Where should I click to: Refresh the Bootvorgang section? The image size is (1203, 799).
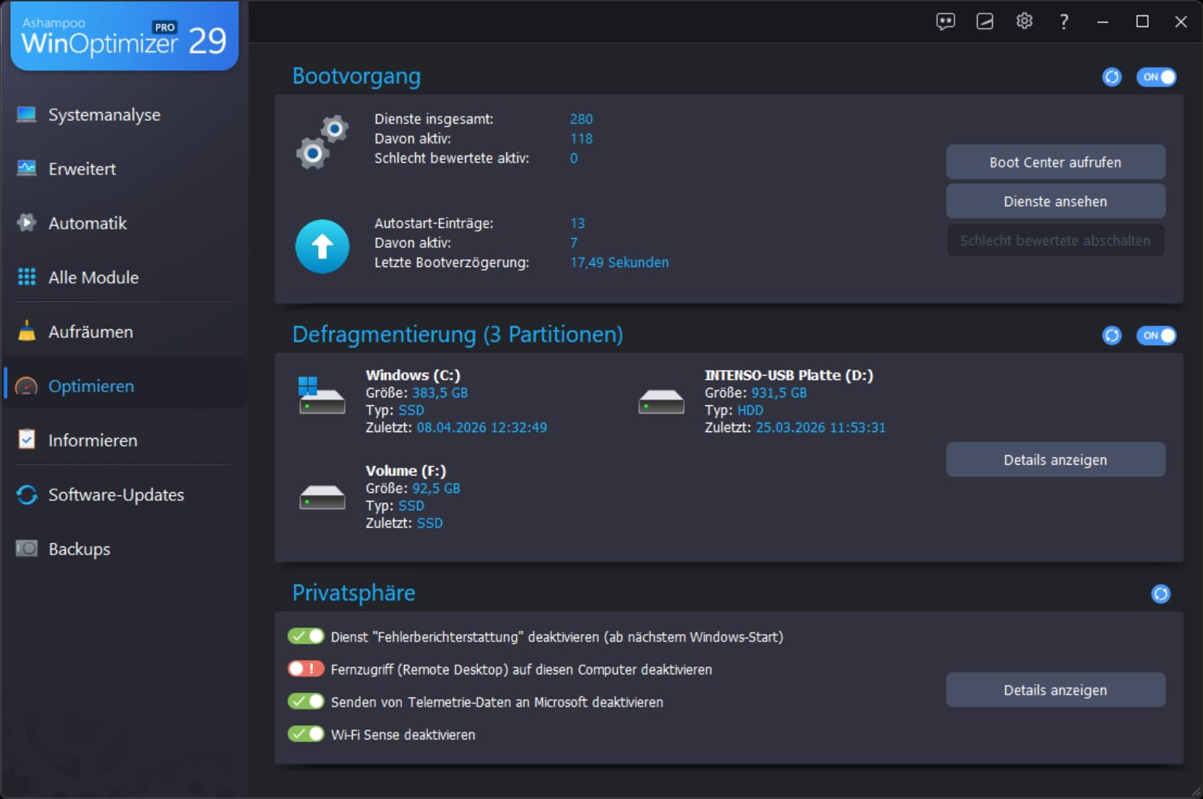click(1112, 77)
